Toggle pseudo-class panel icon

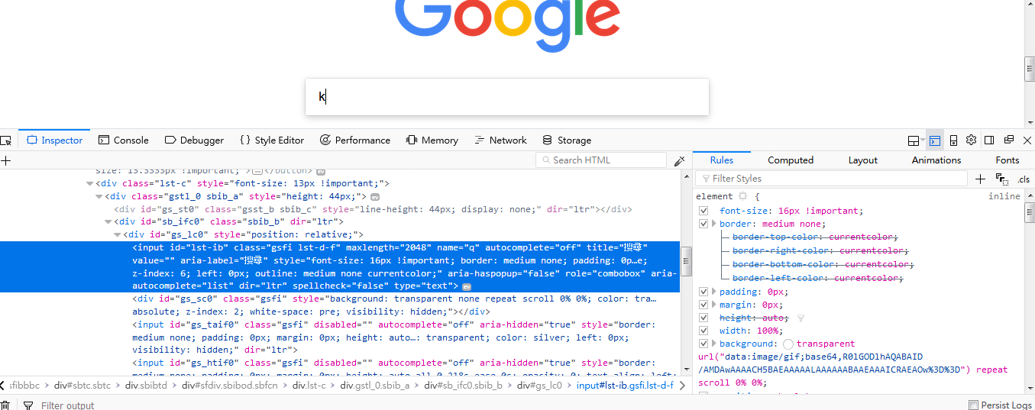(1002, 179)
